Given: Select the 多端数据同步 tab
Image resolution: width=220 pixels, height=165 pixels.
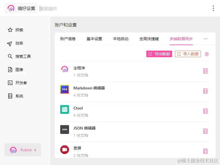Looking at the screenshot, I should pos(181,39).
